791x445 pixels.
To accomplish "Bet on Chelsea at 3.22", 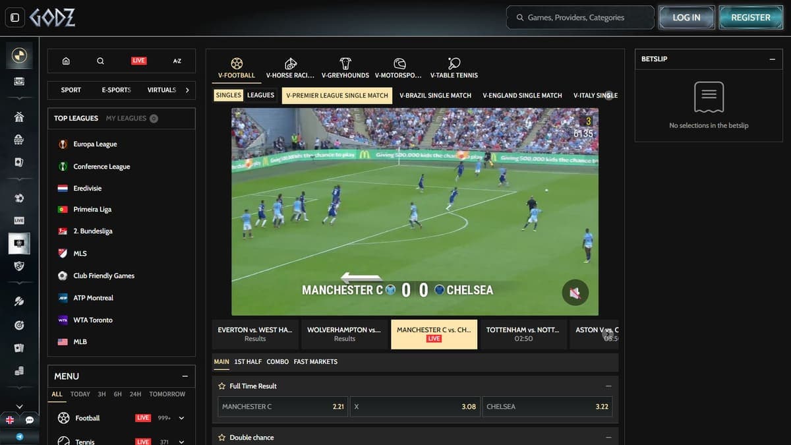I will (547, 407).
